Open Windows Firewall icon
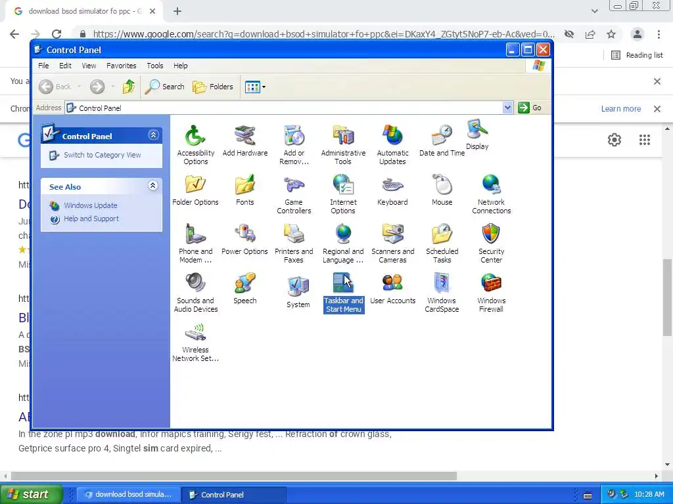The width and height of the screenshot is (673, 504). click(x=491, y=293)
